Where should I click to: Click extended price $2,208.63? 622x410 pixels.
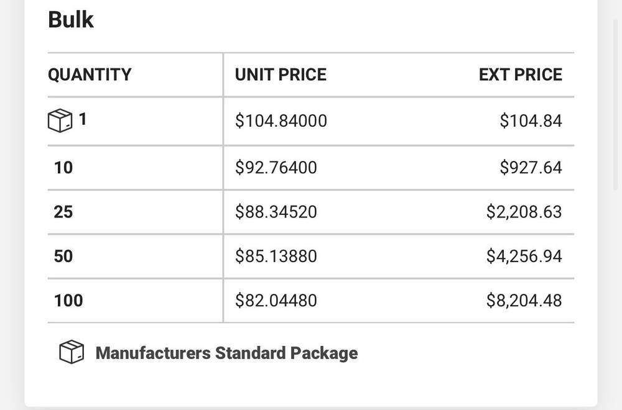[524, 212]
